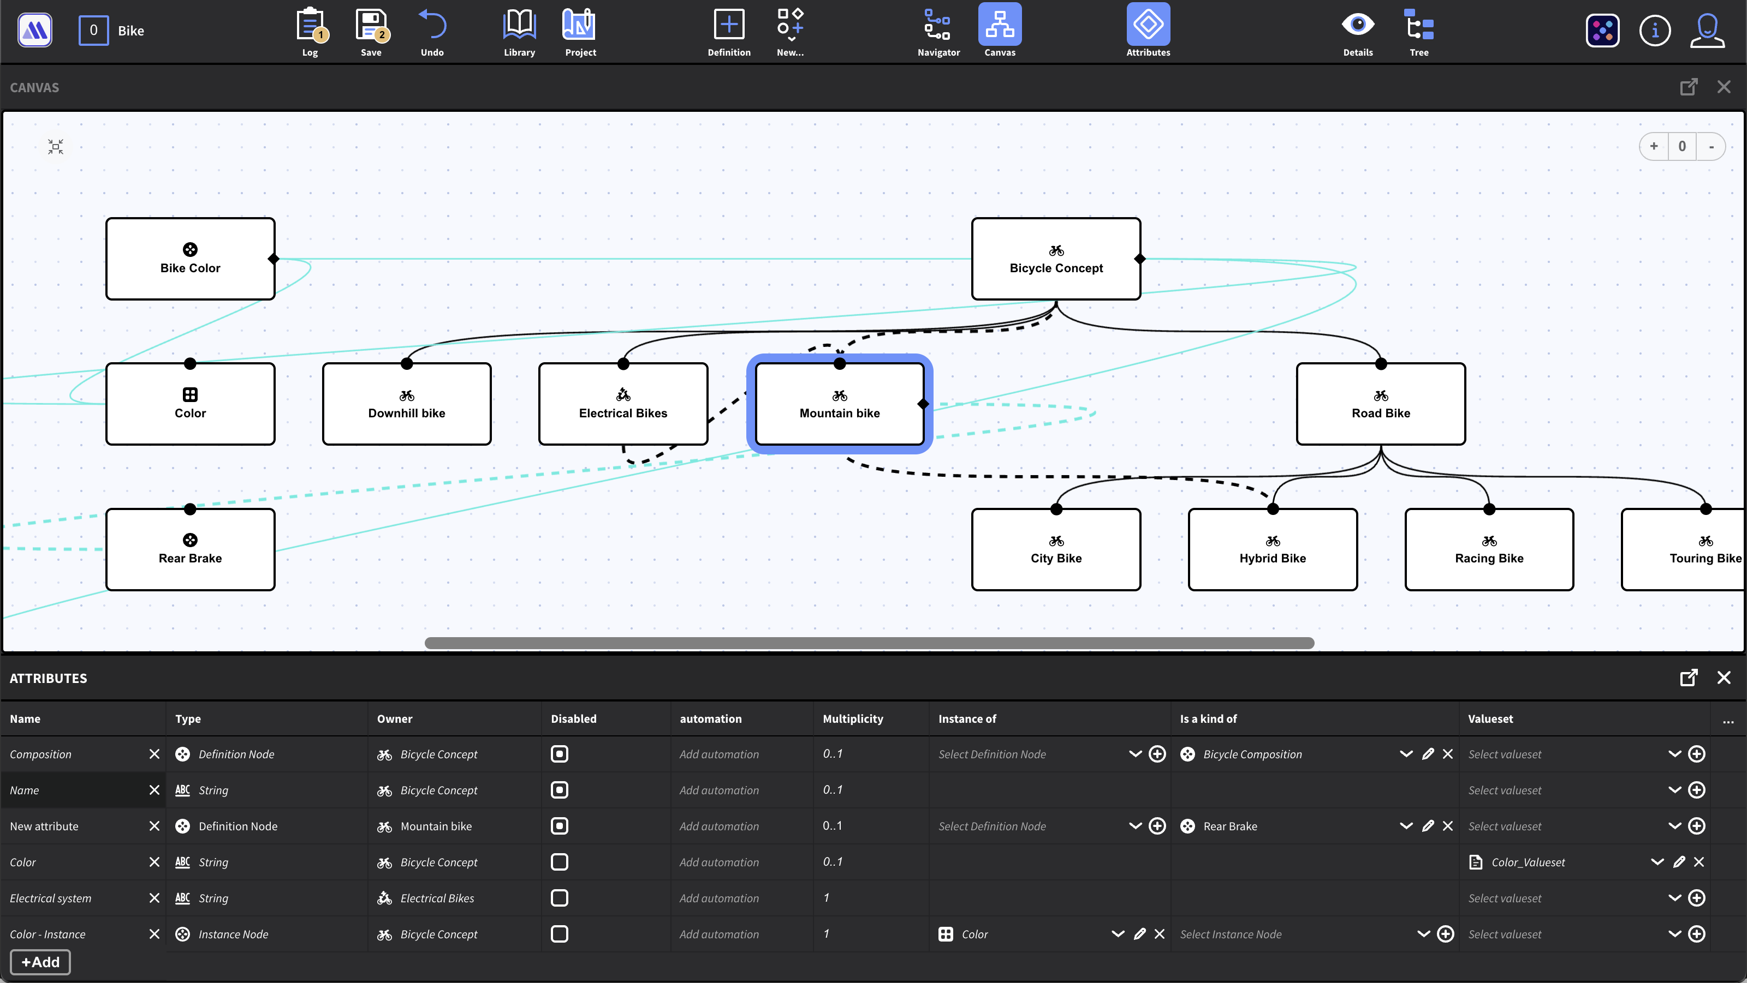This screenshot has height=983, width=1747.
Task: Click Add automation for Color row
Action: pyautogui.click(x=719, y=862)
